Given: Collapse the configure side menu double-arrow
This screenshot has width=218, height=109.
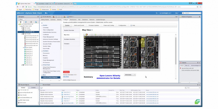Looking at the screenshot, I should click(x=42, y=23).
